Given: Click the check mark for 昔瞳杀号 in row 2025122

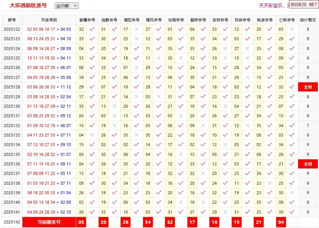Looking at the screenshot, I should 92,29.
